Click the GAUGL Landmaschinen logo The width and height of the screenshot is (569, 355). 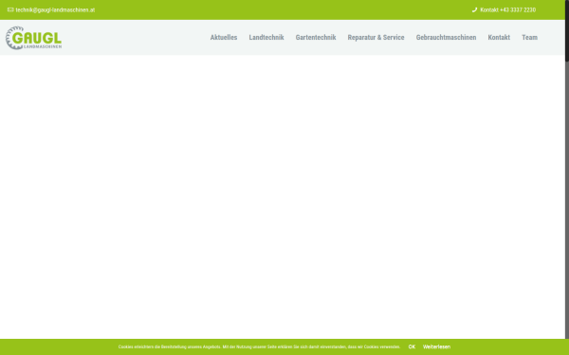pos(33,38)
